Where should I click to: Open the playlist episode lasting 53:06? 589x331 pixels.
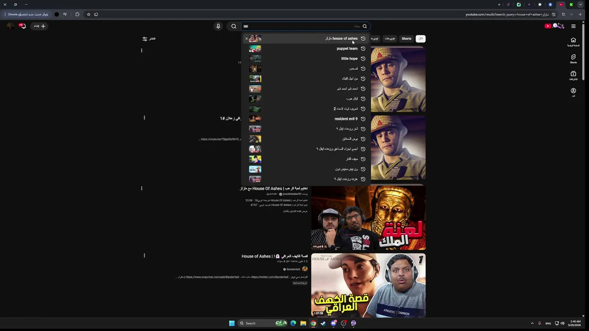point(277,200)
